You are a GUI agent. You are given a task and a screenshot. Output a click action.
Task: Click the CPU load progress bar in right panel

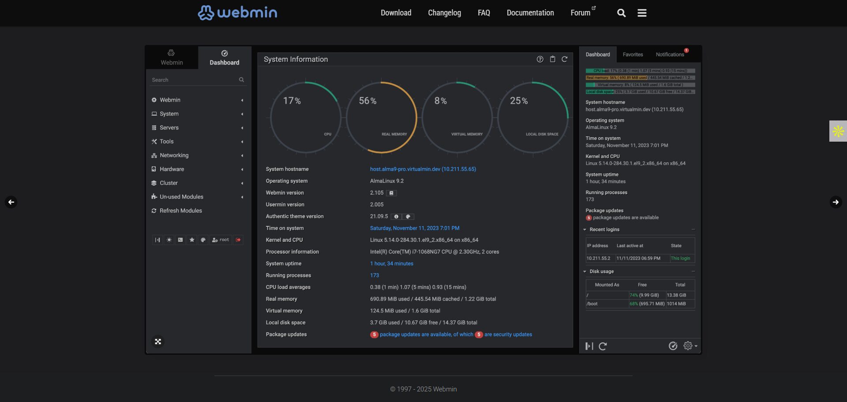point(640,70)
